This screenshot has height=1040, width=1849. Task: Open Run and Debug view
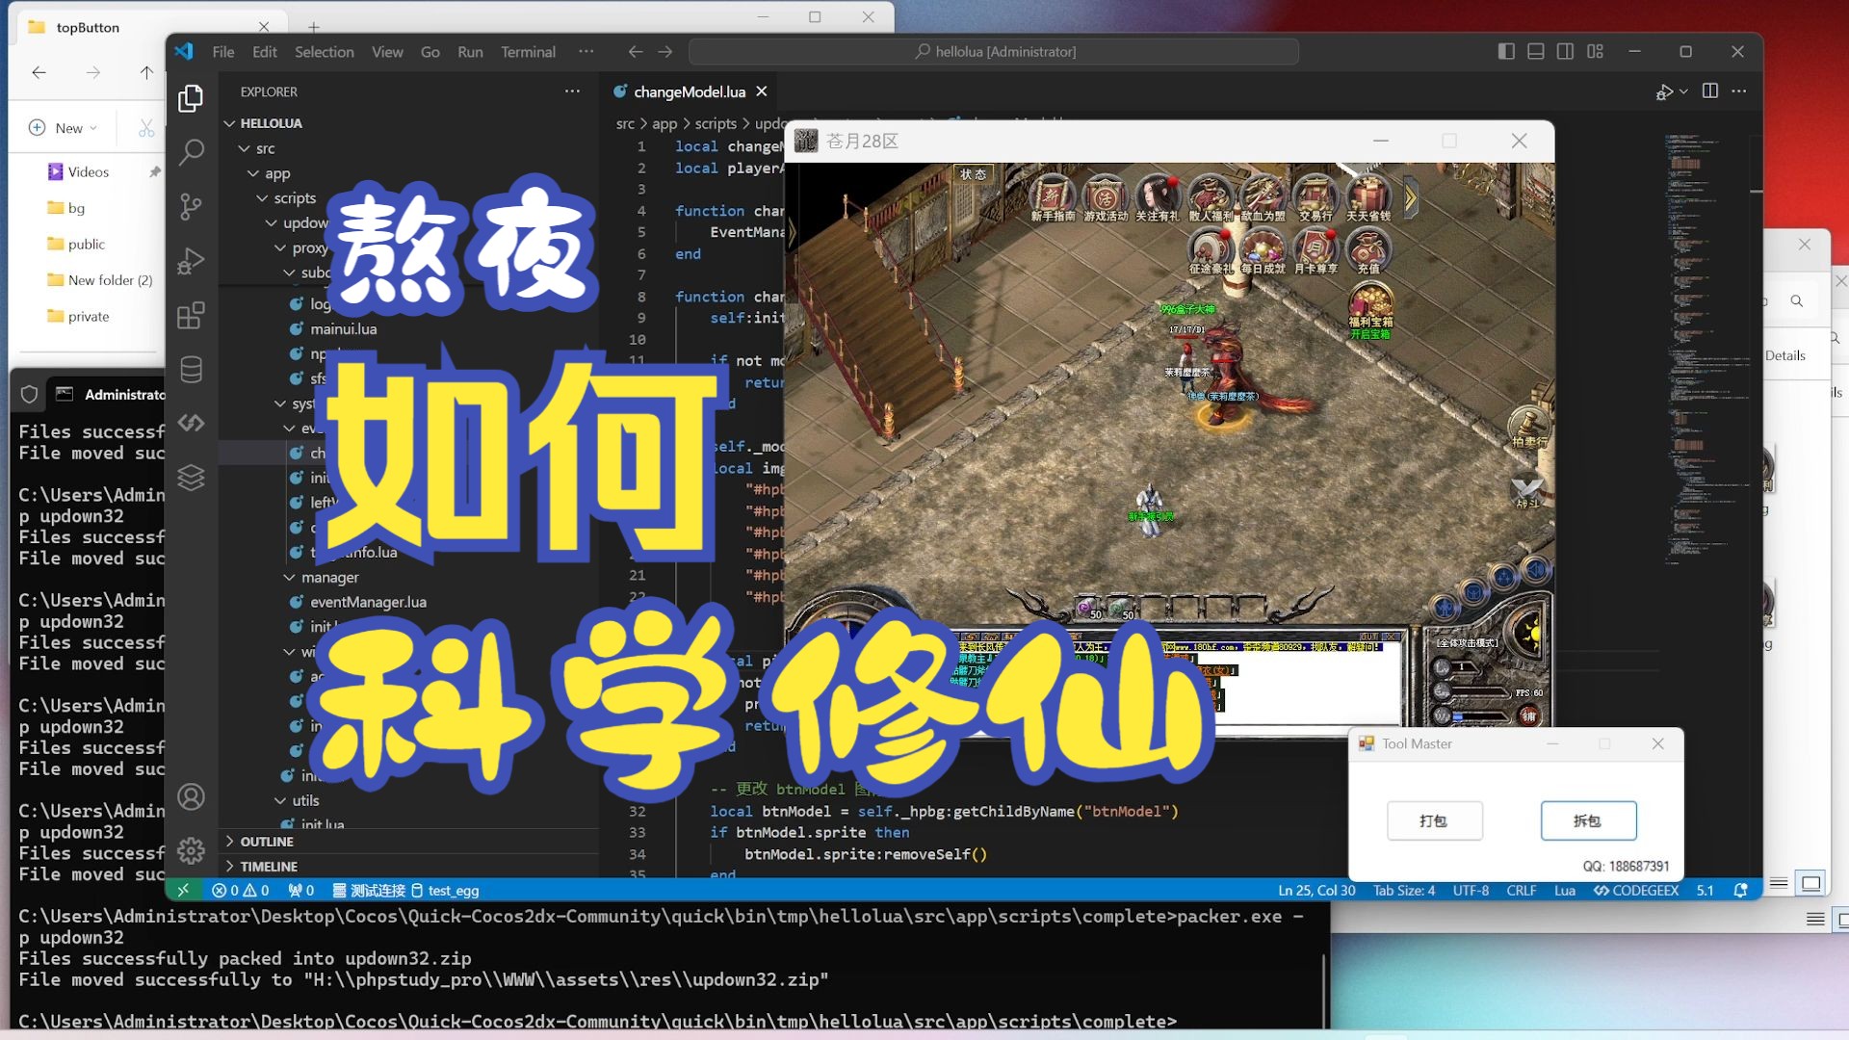click(x=191, y=261)
